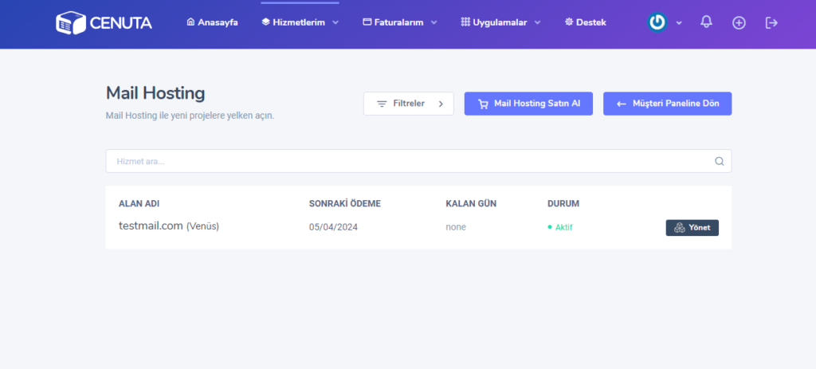Click the logout arrow icon
This screenshot has width=816, height=369.
[x=771, y=23]
